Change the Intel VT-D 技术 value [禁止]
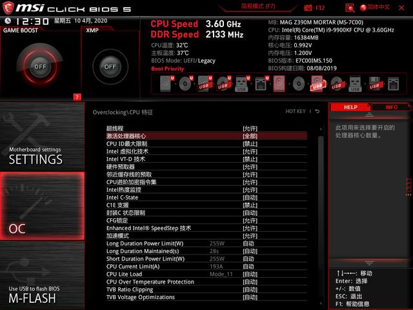413x310 pixels. point(250,159)
